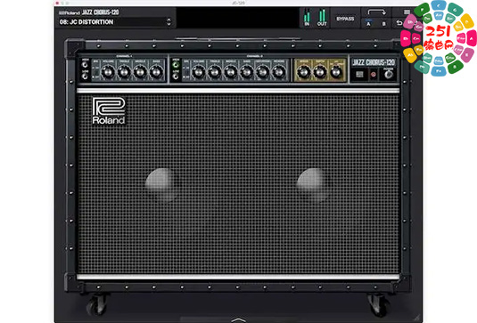Image resolution: width=477 pixels, height=323 pixels.
Task: Click the Channel 1 VOLUME knob
Action: pyautogui.click(x=108, y=72)
